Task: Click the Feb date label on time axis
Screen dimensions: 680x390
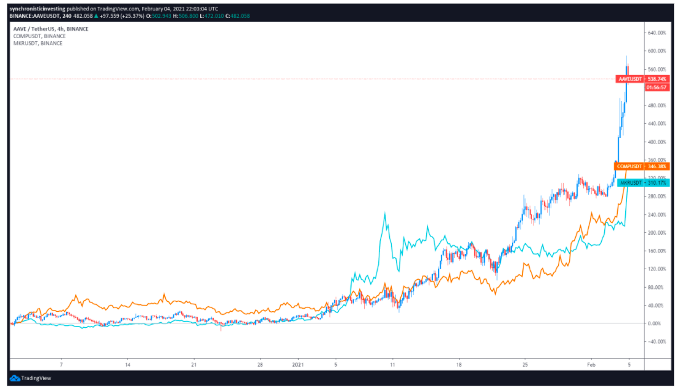Action: point(591,365)
